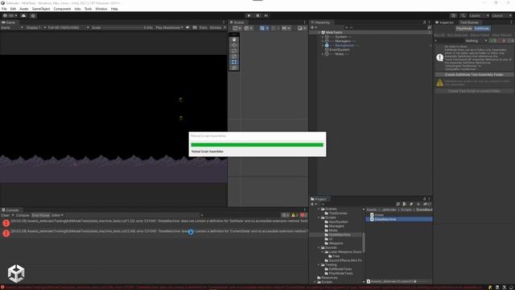Select the EventSystem object in Hierarchy
515x290 pixels.
(340, 50)
